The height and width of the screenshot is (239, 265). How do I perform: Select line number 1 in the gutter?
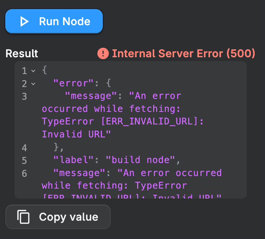click(x=24, y=71)
